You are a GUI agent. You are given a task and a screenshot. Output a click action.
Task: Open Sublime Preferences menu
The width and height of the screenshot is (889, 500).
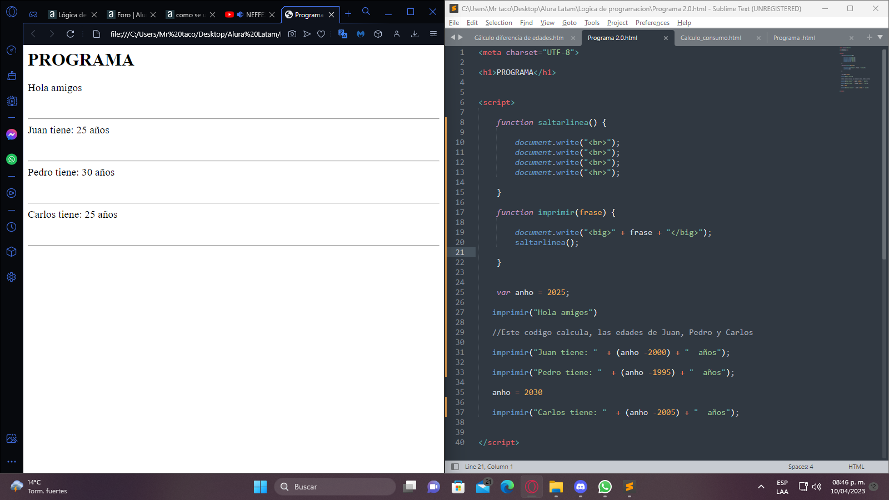point(652,23)
